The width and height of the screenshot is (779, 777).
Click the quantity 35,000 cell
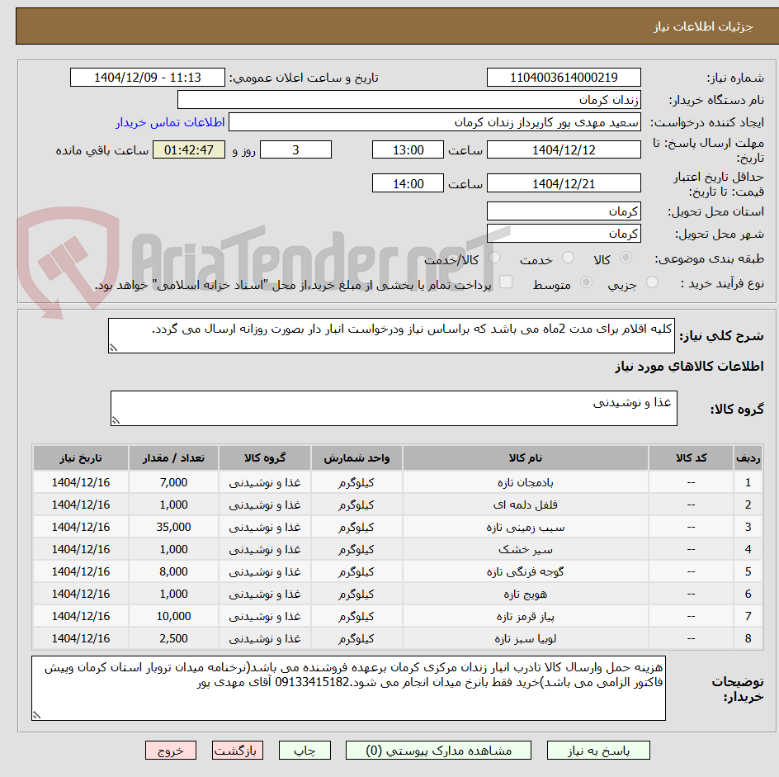pyautogui.click(x=173, y=527)
